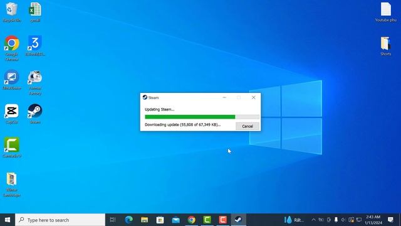Image resolution: width=401 pixels, height=226 pixels.
Task: Select the blue number 3 app shortcut
Action: [35, 46]
